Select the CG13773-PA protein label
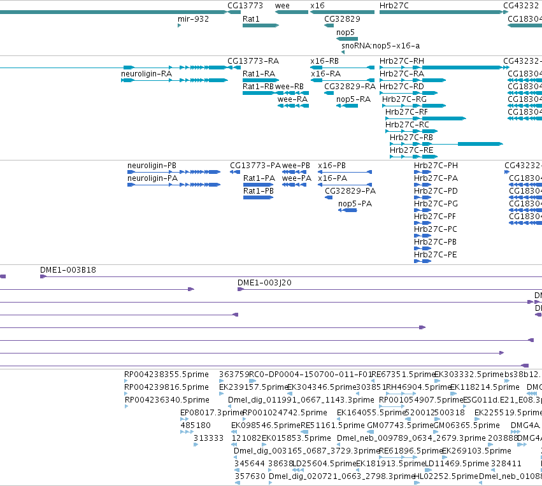Viewport: 542px width, 486px height. (x=255, y=166)
